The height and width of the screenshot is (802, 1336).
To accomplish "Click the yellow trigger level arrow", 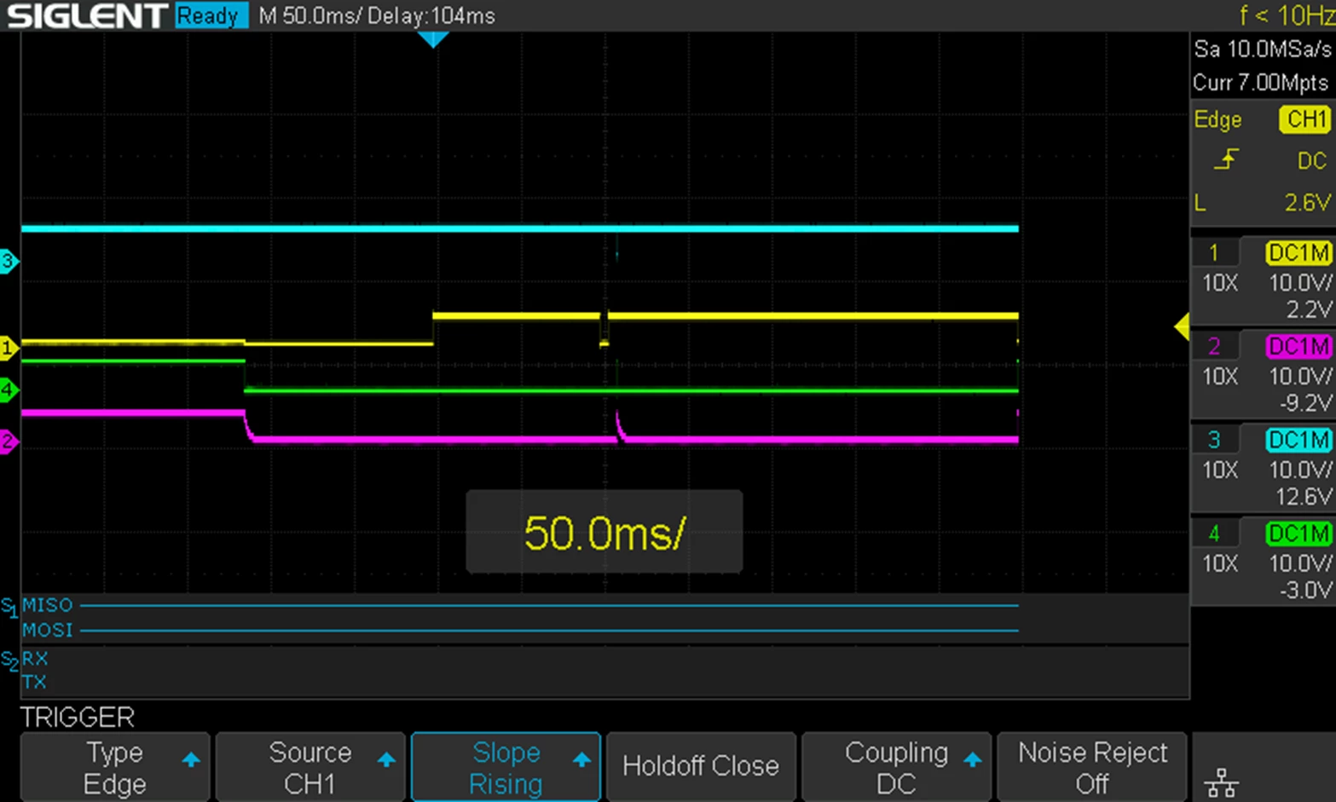I will pos(1182,326).
